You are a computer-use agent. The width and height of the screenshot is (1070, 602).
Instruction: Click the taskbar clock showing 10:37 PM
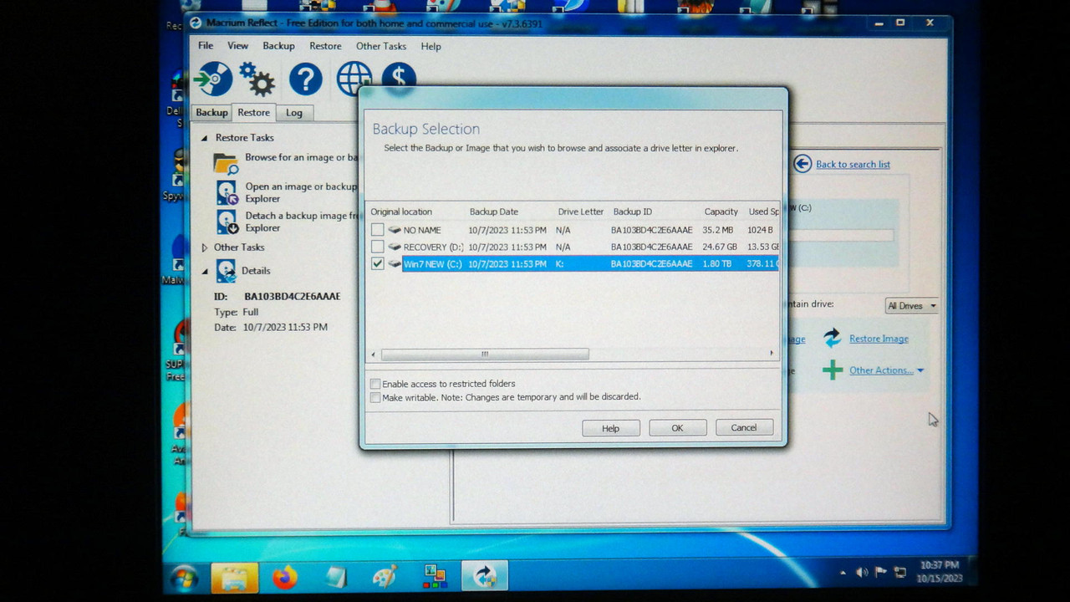[940, 572]
